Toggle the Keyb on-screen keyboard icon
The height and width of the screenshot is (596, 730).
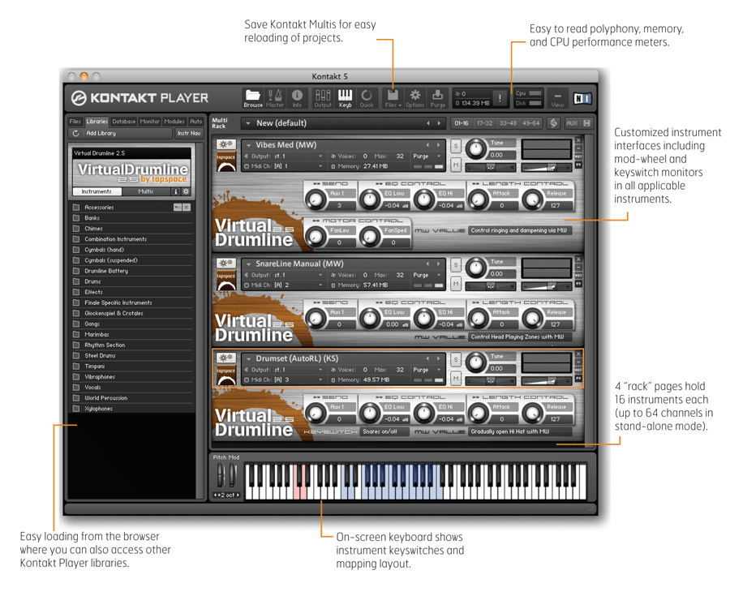click(x=345, y=98)
